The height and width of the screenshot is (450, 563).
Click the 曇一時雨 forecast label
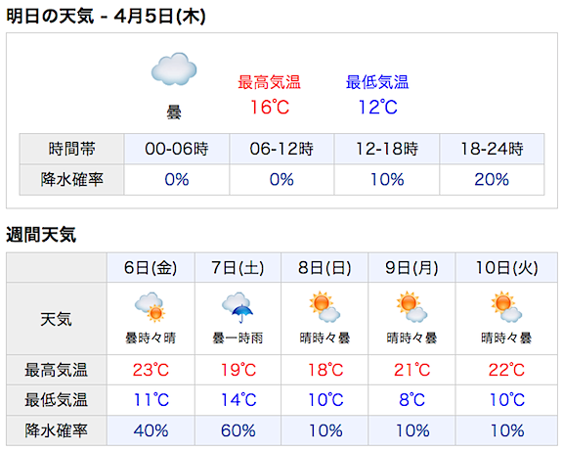tap(238, 337)
